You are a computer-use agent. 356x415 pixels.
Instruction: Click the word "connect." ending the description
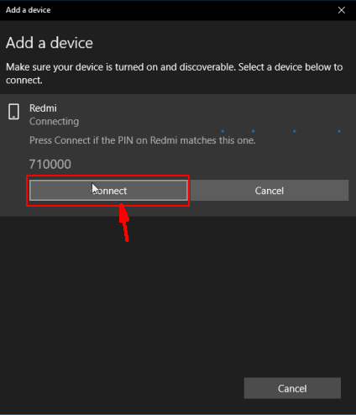click(x=24, y=81)
